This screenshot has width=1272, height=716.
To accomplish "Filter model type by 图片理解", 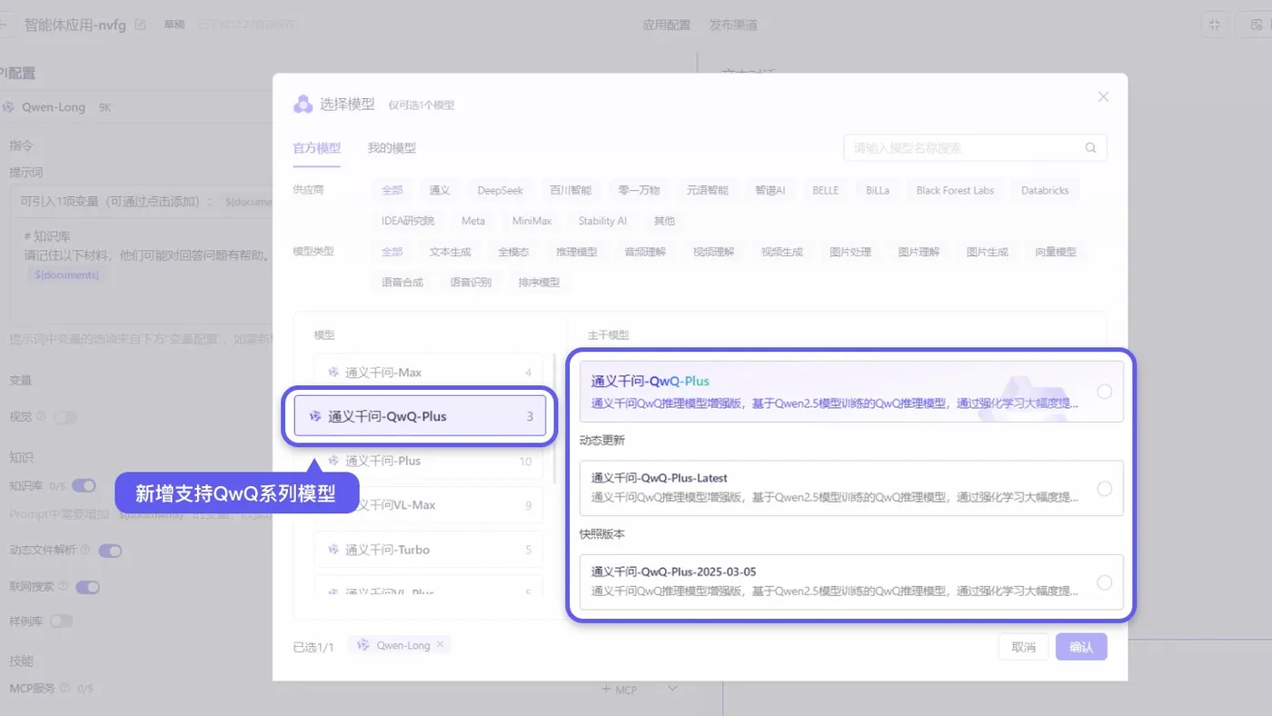I will [919, 252].
